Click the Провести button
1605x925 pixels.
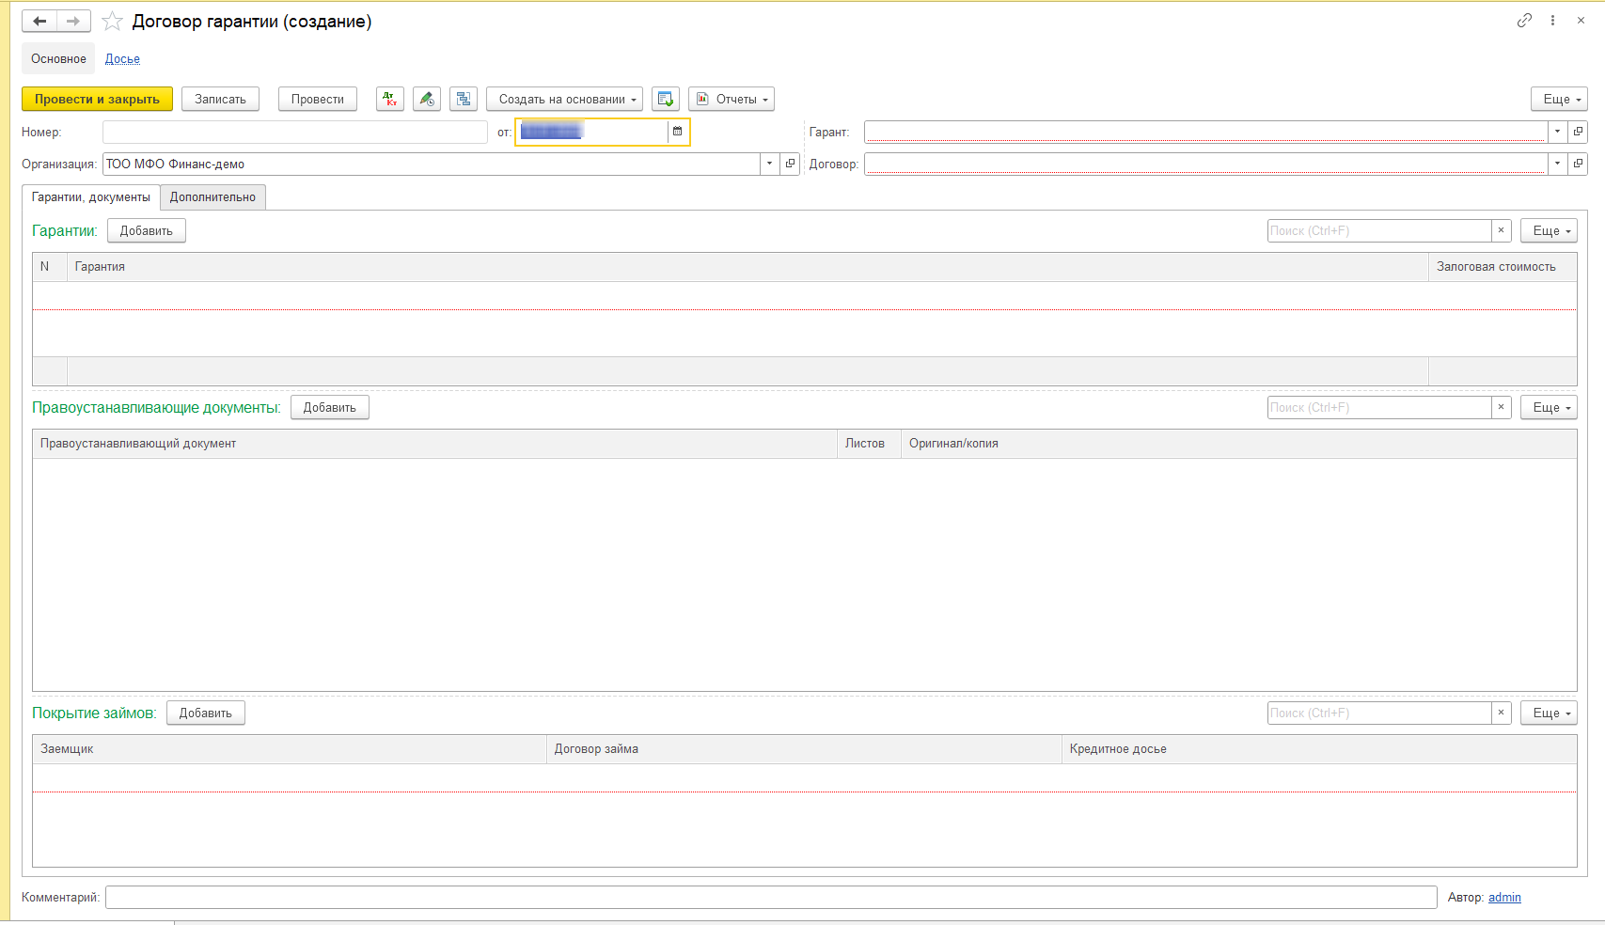coord(318,99)
